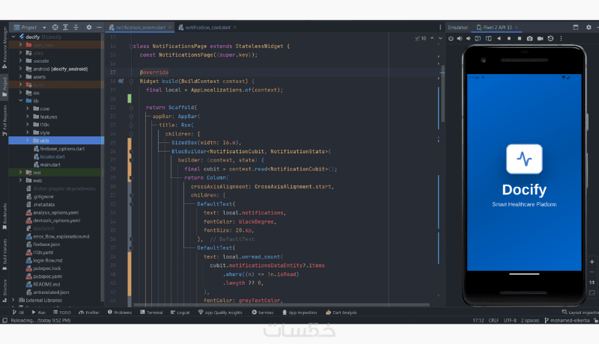Click the emulator volume down icon
Screen dimensions: 599x344
tap(469, 39)
